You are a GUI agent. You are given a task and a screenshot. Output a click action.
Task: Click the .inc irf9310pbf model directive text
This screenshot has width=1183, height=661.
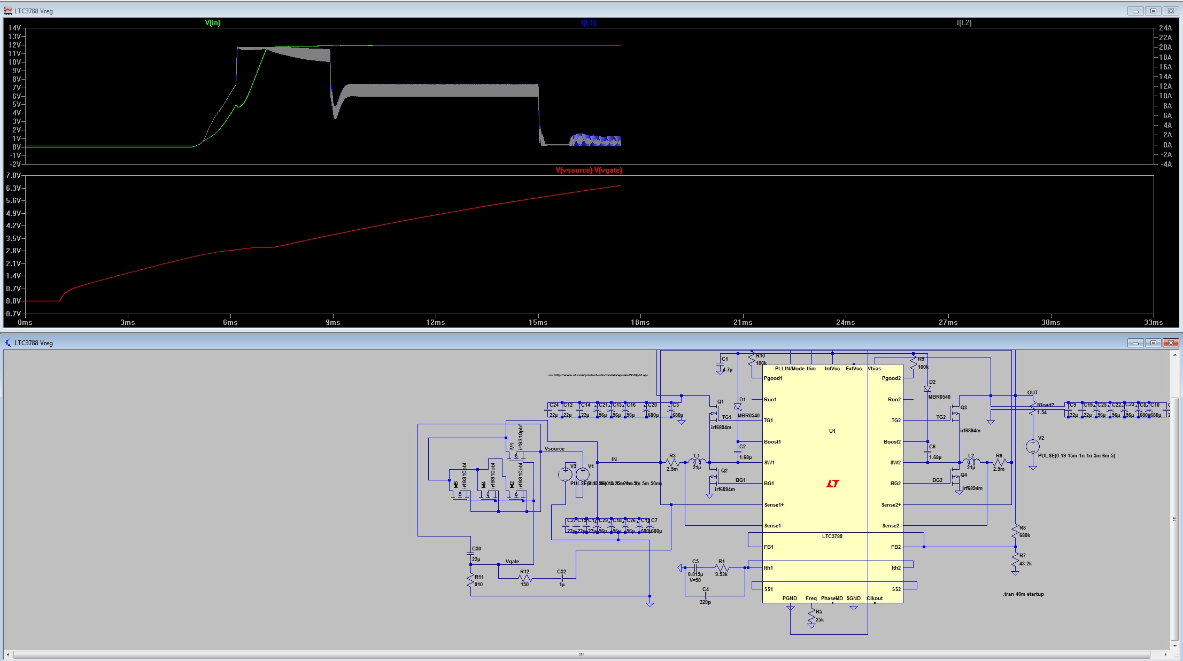coord(598,375)
